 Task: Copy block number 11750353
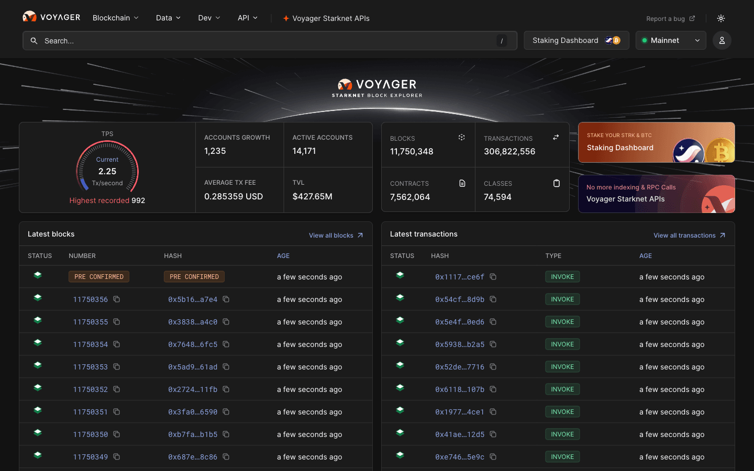tap(117, 367)
